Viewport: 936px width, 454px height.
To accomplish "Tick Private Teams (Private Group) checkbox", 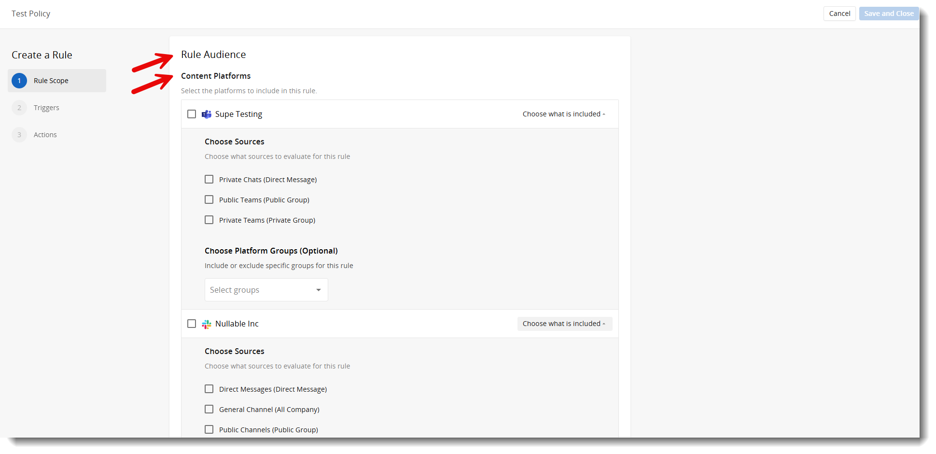I will pyautogui.click(x=209, y=220).
